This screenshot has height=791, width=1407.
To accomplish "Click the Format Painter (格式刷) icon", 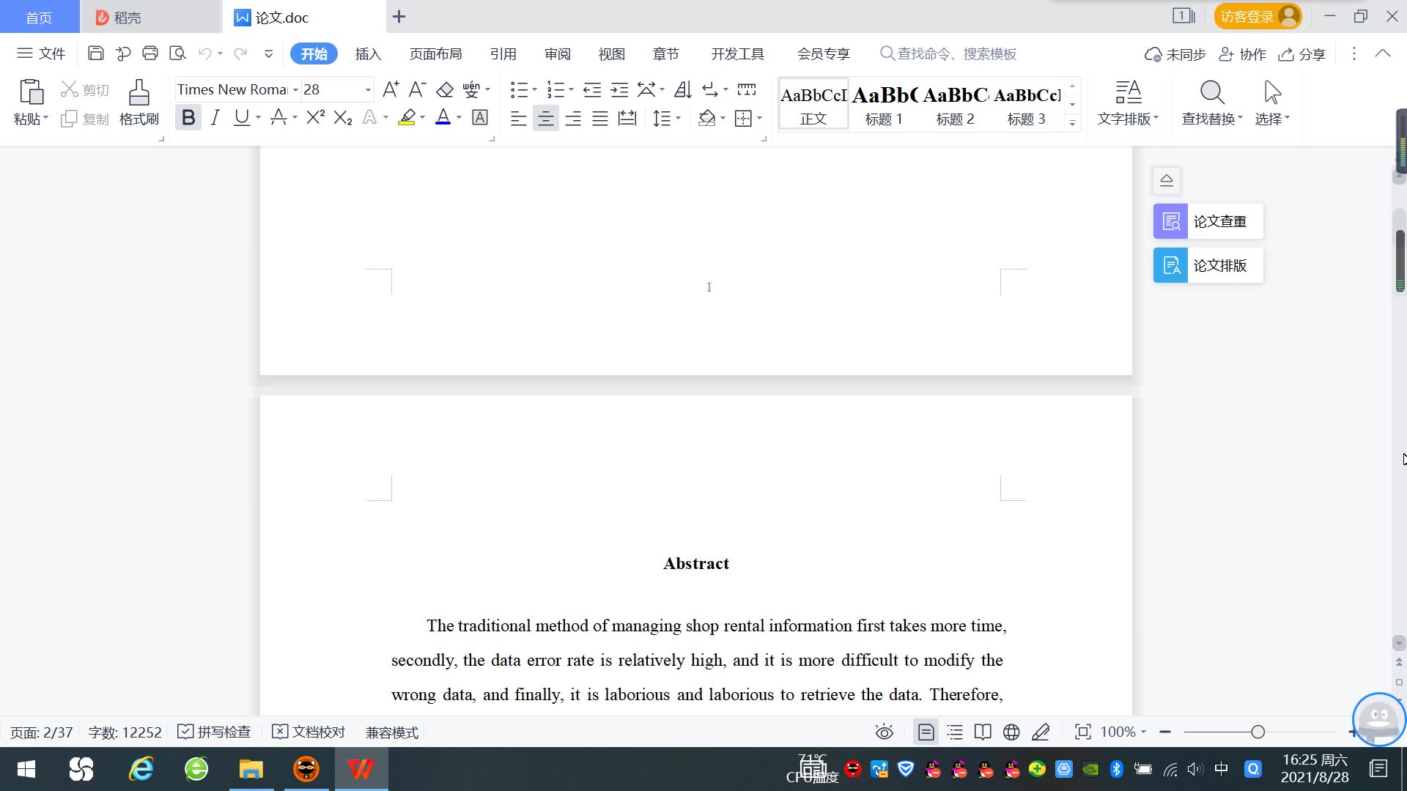I will (139, 102).
